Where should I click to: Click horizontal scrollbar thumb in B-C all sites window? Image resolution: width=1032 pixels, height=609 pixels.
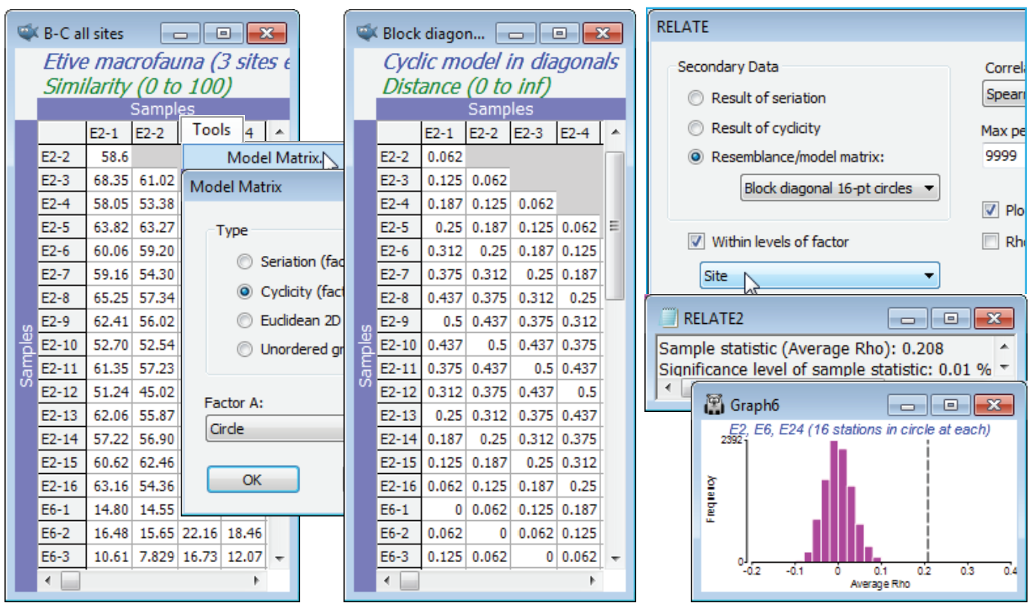click(69, 579)
